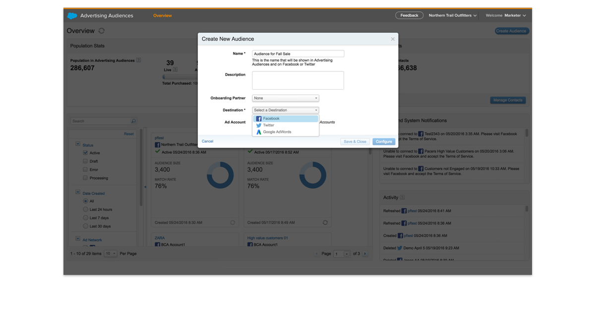This screenshot has height=317, width=595.
Task: Open the Per Page items dropdown
Action: [x=111, y=254]
